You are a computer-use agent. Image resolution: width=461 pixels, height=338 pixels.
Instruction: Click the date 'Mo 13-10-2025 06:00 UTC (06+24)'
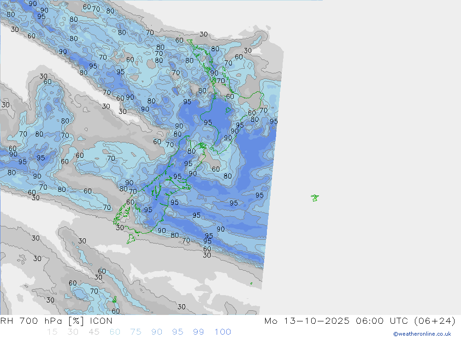[x=360, y=321]
